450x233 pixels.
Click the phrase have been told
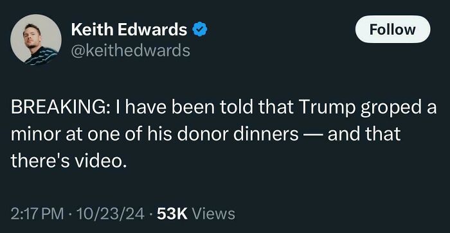point(189,107)
